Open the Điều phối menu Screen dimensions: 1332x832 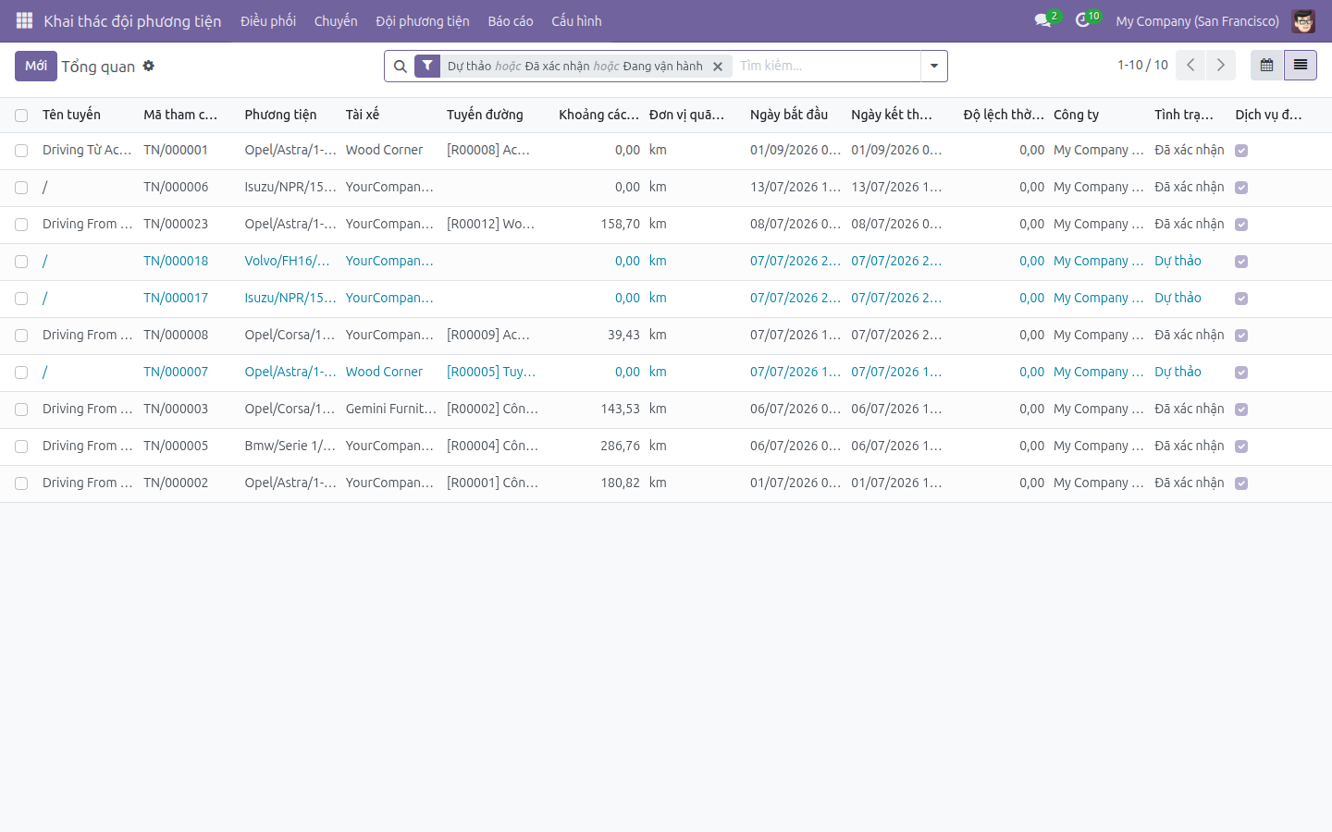click(x=268, y=20)
